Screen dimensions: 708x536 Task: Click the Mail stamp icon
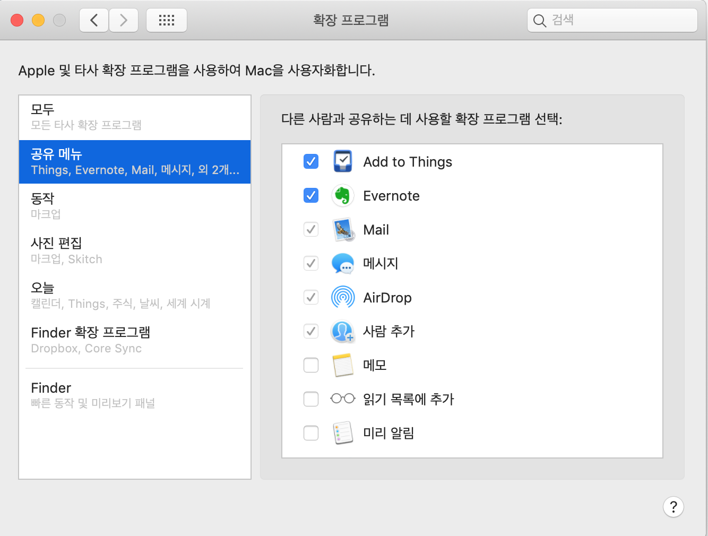[x=343, y=230]
